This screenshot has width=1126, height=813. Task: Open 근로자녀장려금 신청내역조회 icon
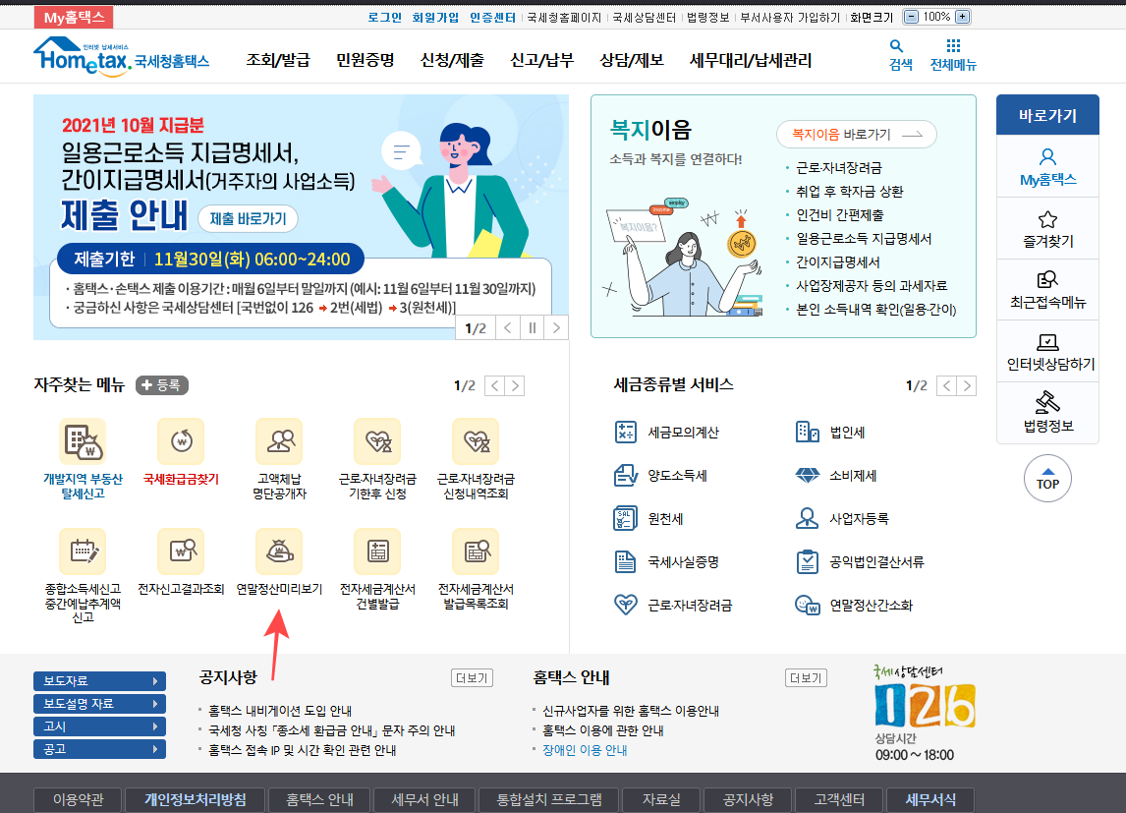pos(476,441)
